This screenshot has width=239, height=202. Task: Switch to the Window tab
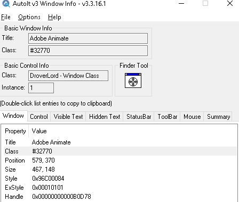coord(13,116)
